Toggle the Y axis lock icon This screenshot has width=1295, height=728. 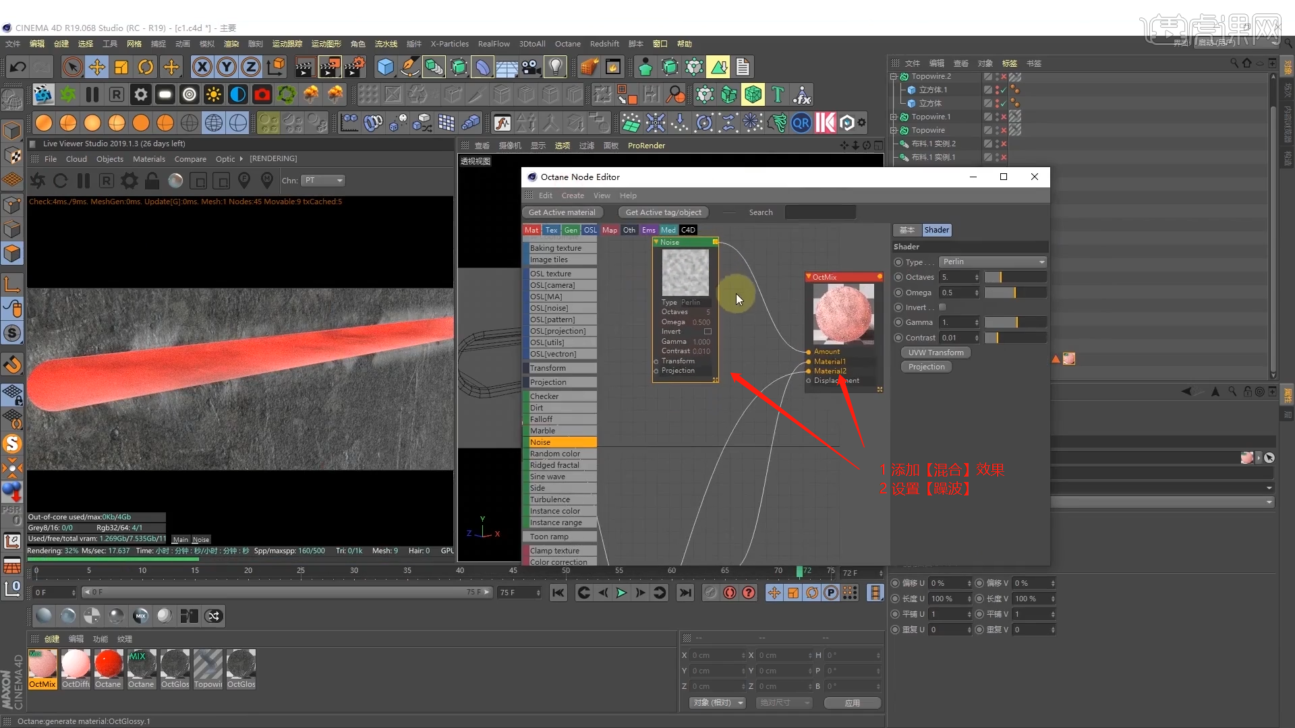(227, 67)
